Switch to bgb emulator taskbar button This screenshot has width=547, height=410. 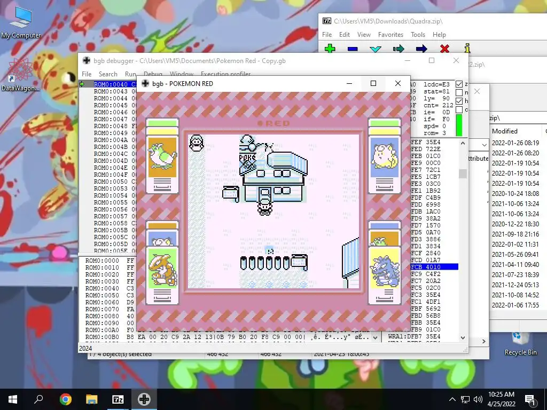pos(144,399)
